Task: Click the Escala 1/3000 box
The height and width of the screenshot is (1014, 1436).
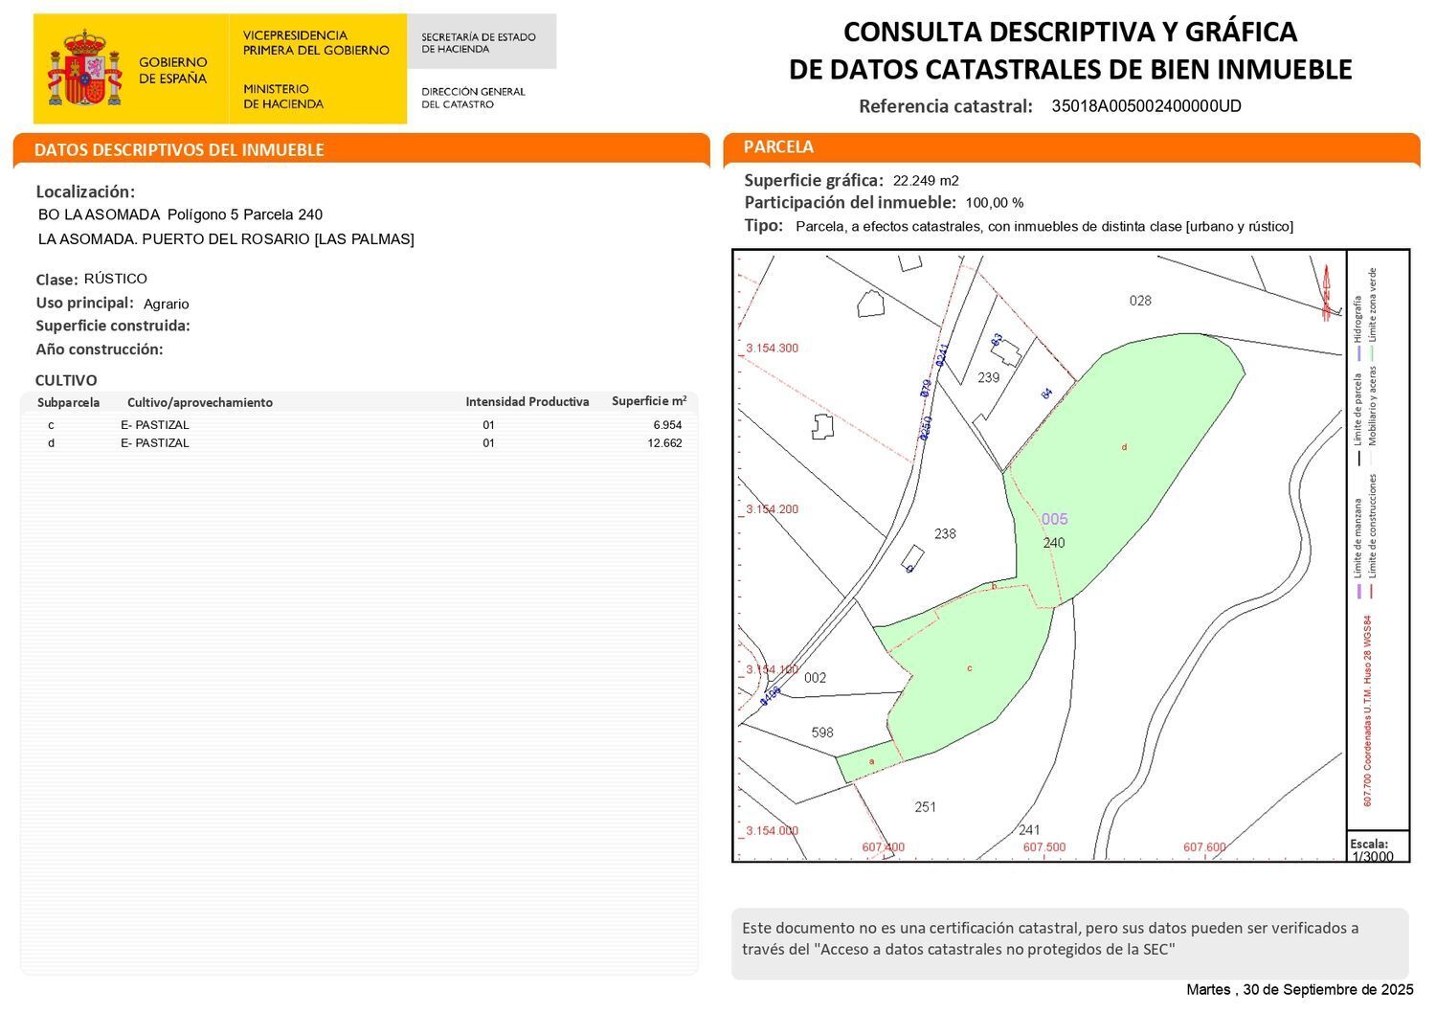Action: click(1378, 848)
